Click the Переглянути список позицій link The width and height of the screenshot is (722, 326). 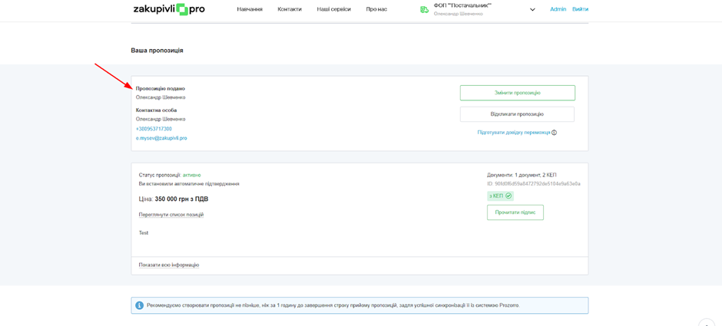(171, 215)
